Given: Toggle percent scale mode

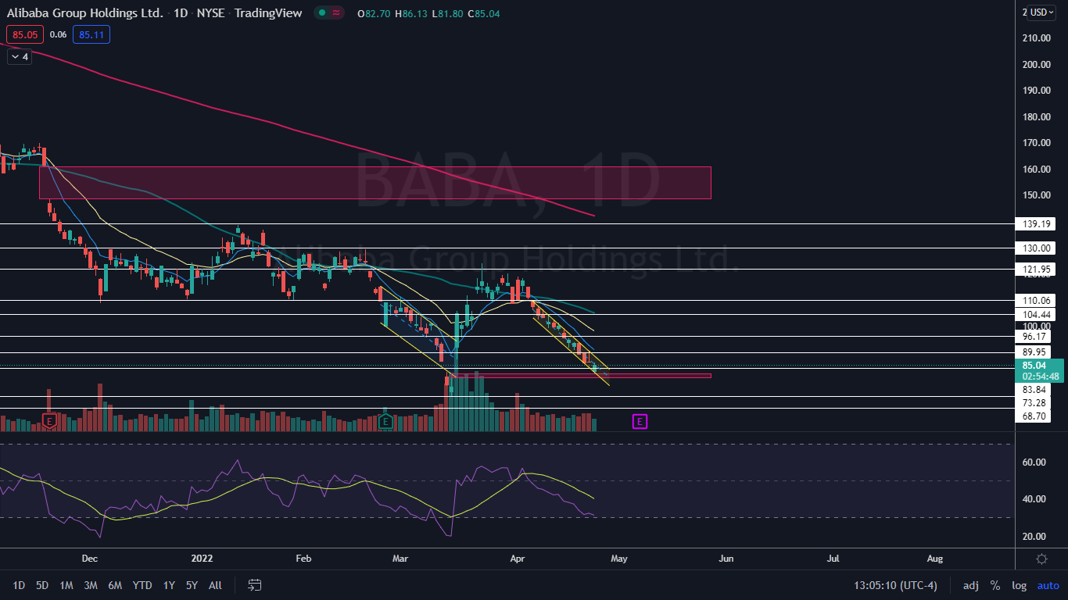Looking at the screenshot, I should tap(995, 585).
